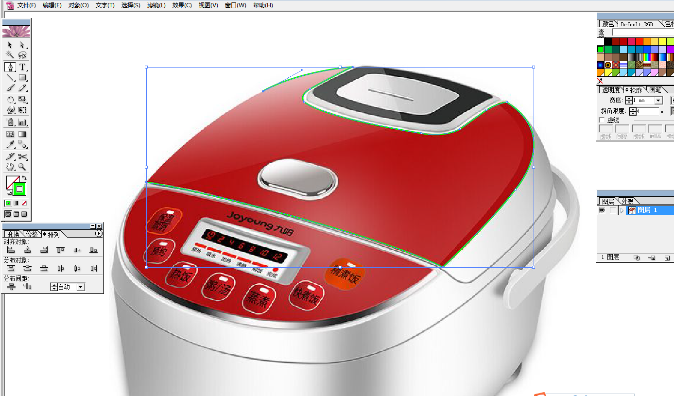Switch to the 透明度 tab
Viewport: 674px width, 396px height.
tap(611, 90)
